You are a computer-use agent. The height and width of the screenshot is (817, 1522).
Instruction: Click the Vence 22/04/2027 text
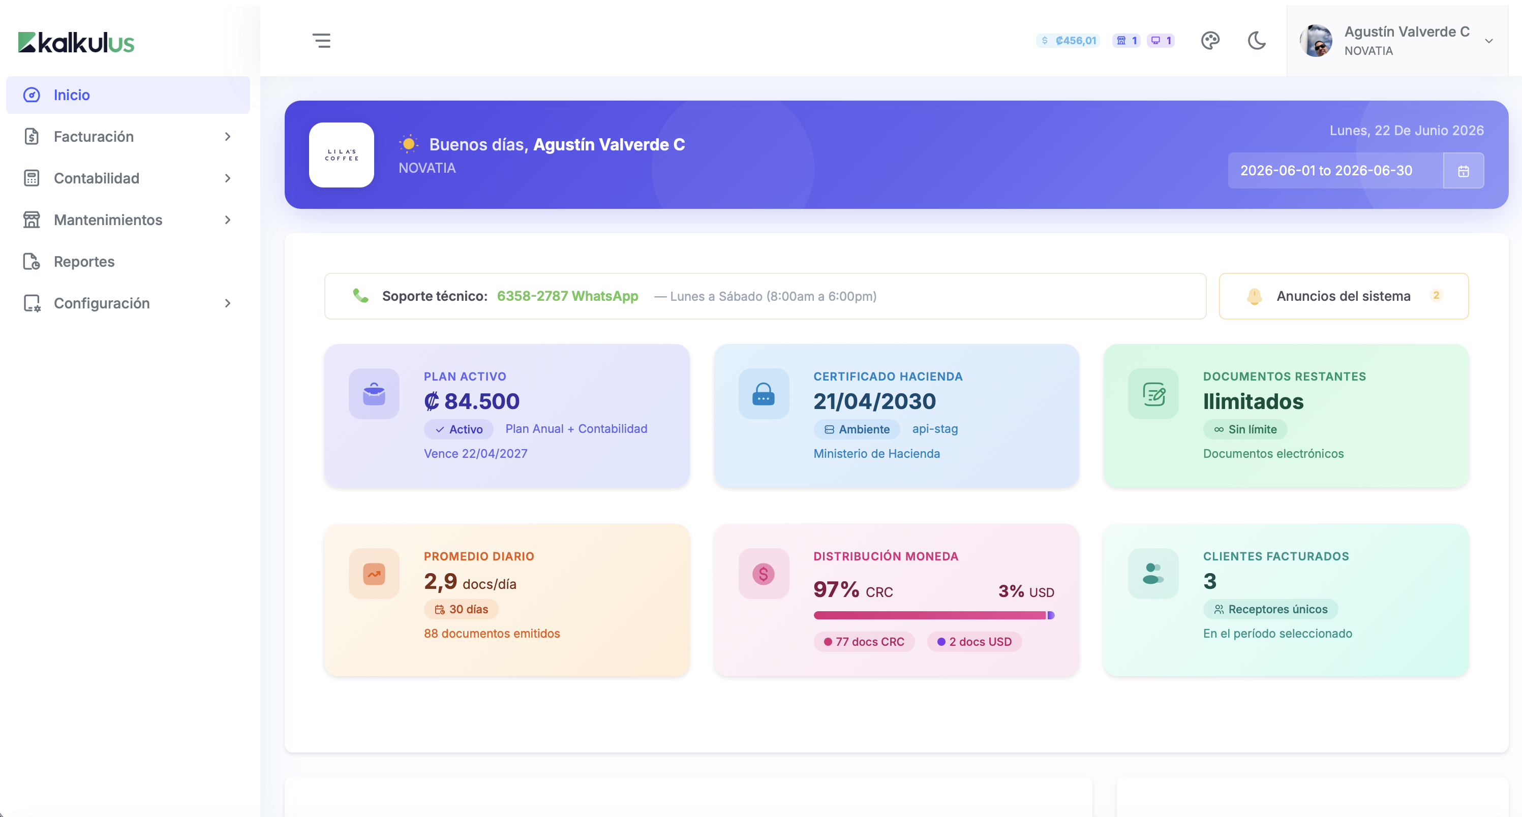[476, 453]
